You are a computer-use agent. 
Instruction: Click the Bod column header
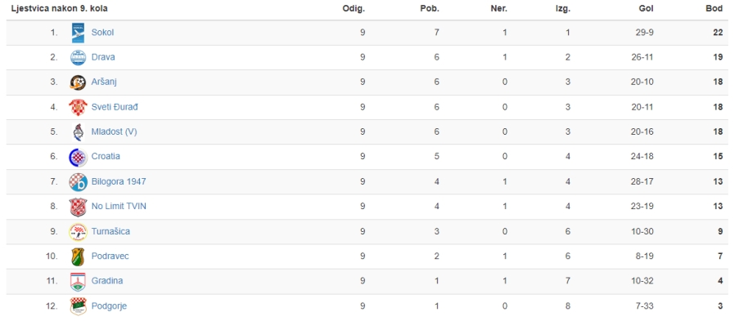[x=714, y=9]
